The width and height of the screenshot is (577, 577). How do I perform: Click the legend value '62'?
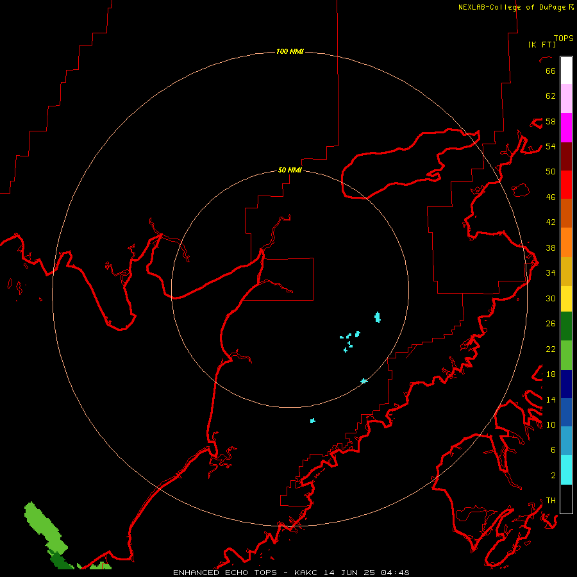pos(551,96)
